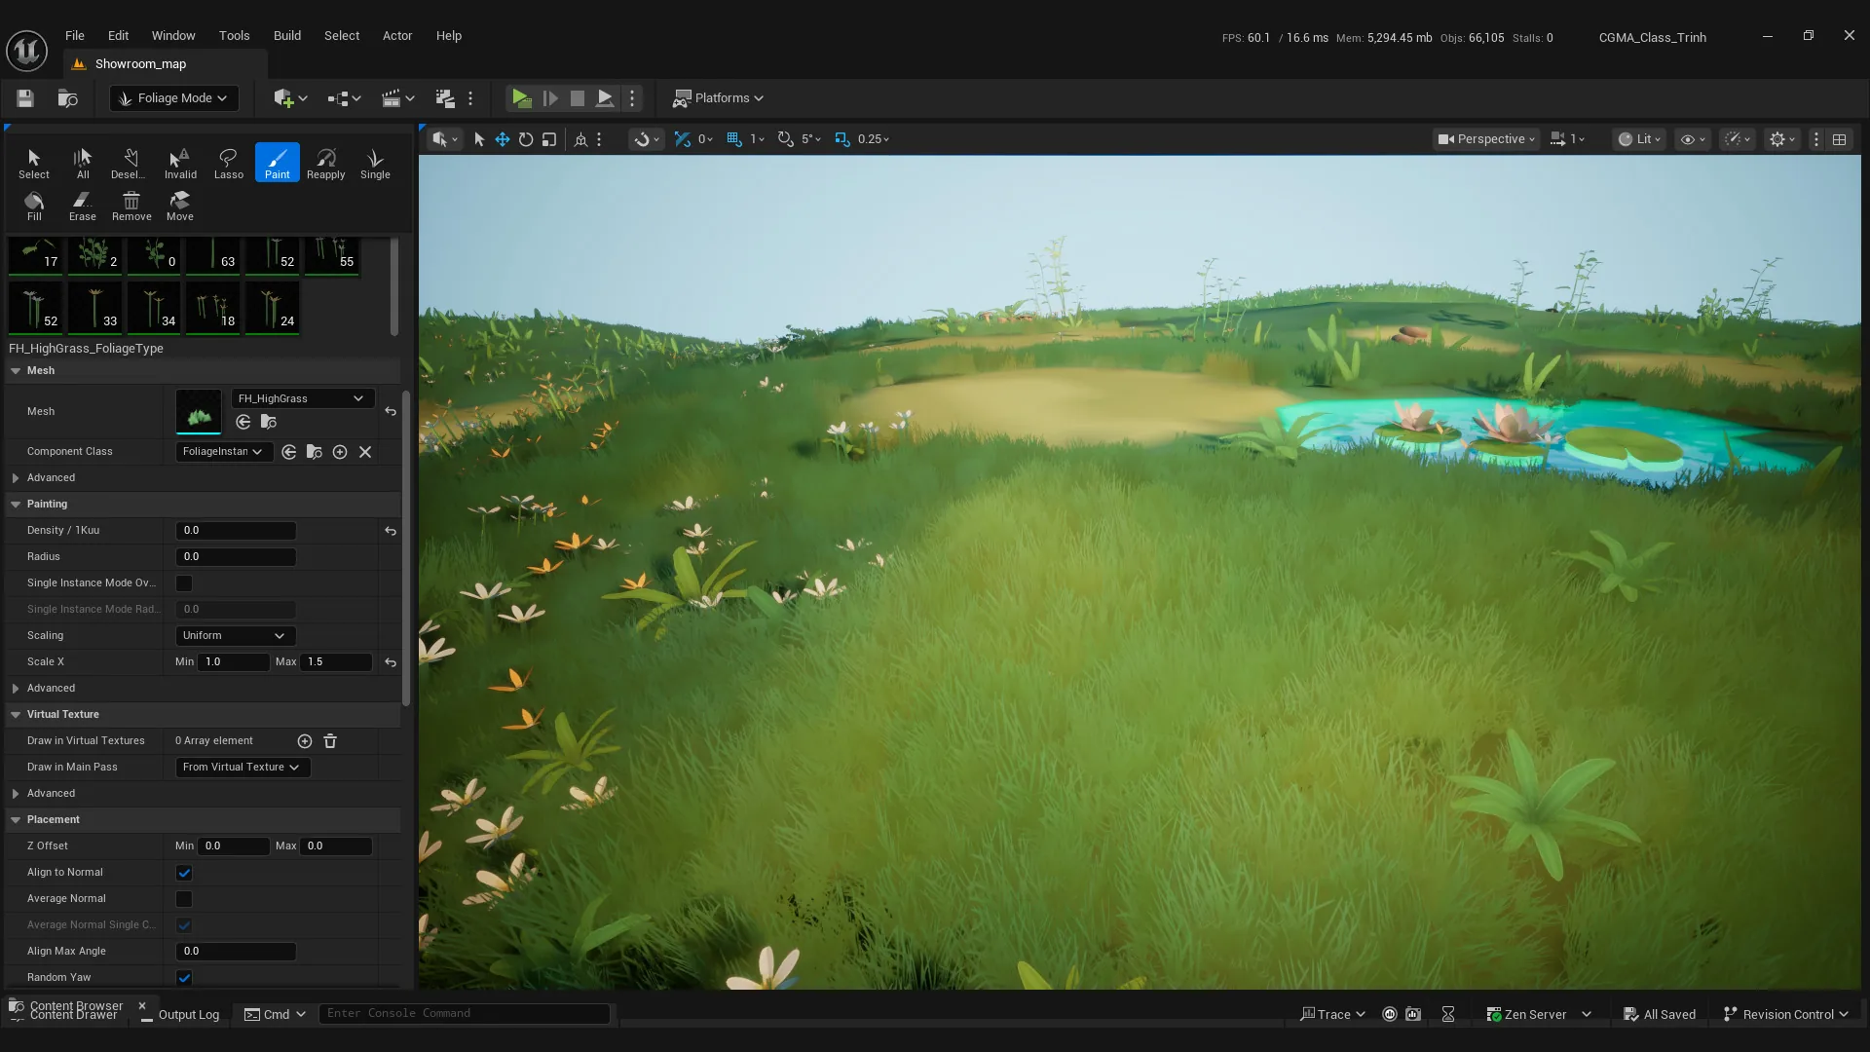The image size is (1870, 1052).
Task: Enable the Average Normal checkbox
Action: point(184,899)
